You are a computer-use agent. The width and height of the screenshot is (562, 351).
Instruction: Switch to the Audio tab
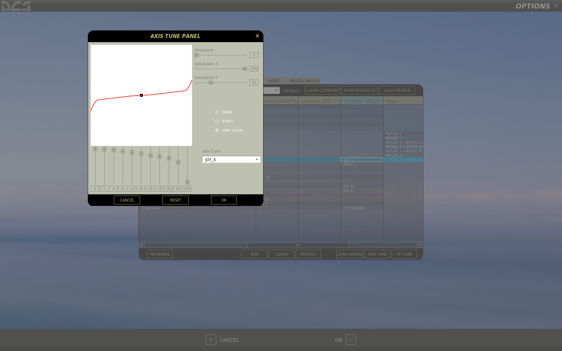[274, 81]
